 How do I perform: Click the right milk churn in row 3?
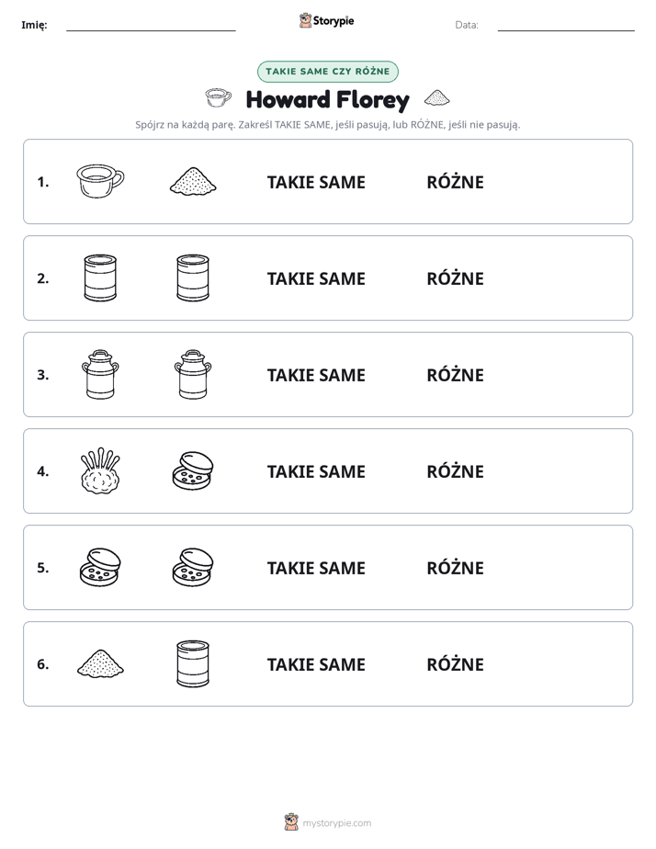(193, 374)
